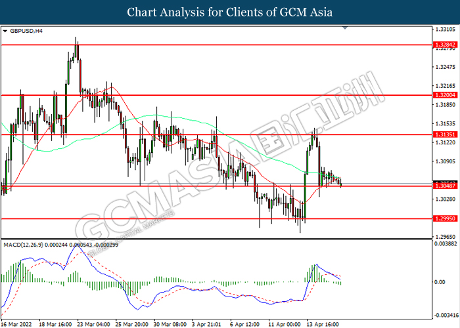This screenshot has height=328, width=460.
Task: Click the 6 Apr 12:00 time label
Action: [x=245, y=324]
